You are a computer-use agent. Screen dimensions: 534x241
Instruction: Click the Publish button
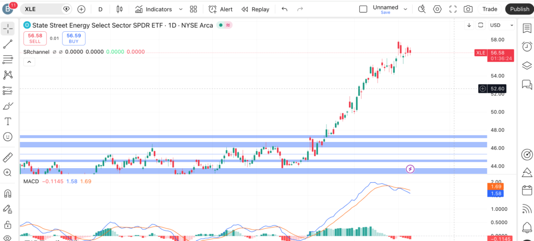coord(519,9)
